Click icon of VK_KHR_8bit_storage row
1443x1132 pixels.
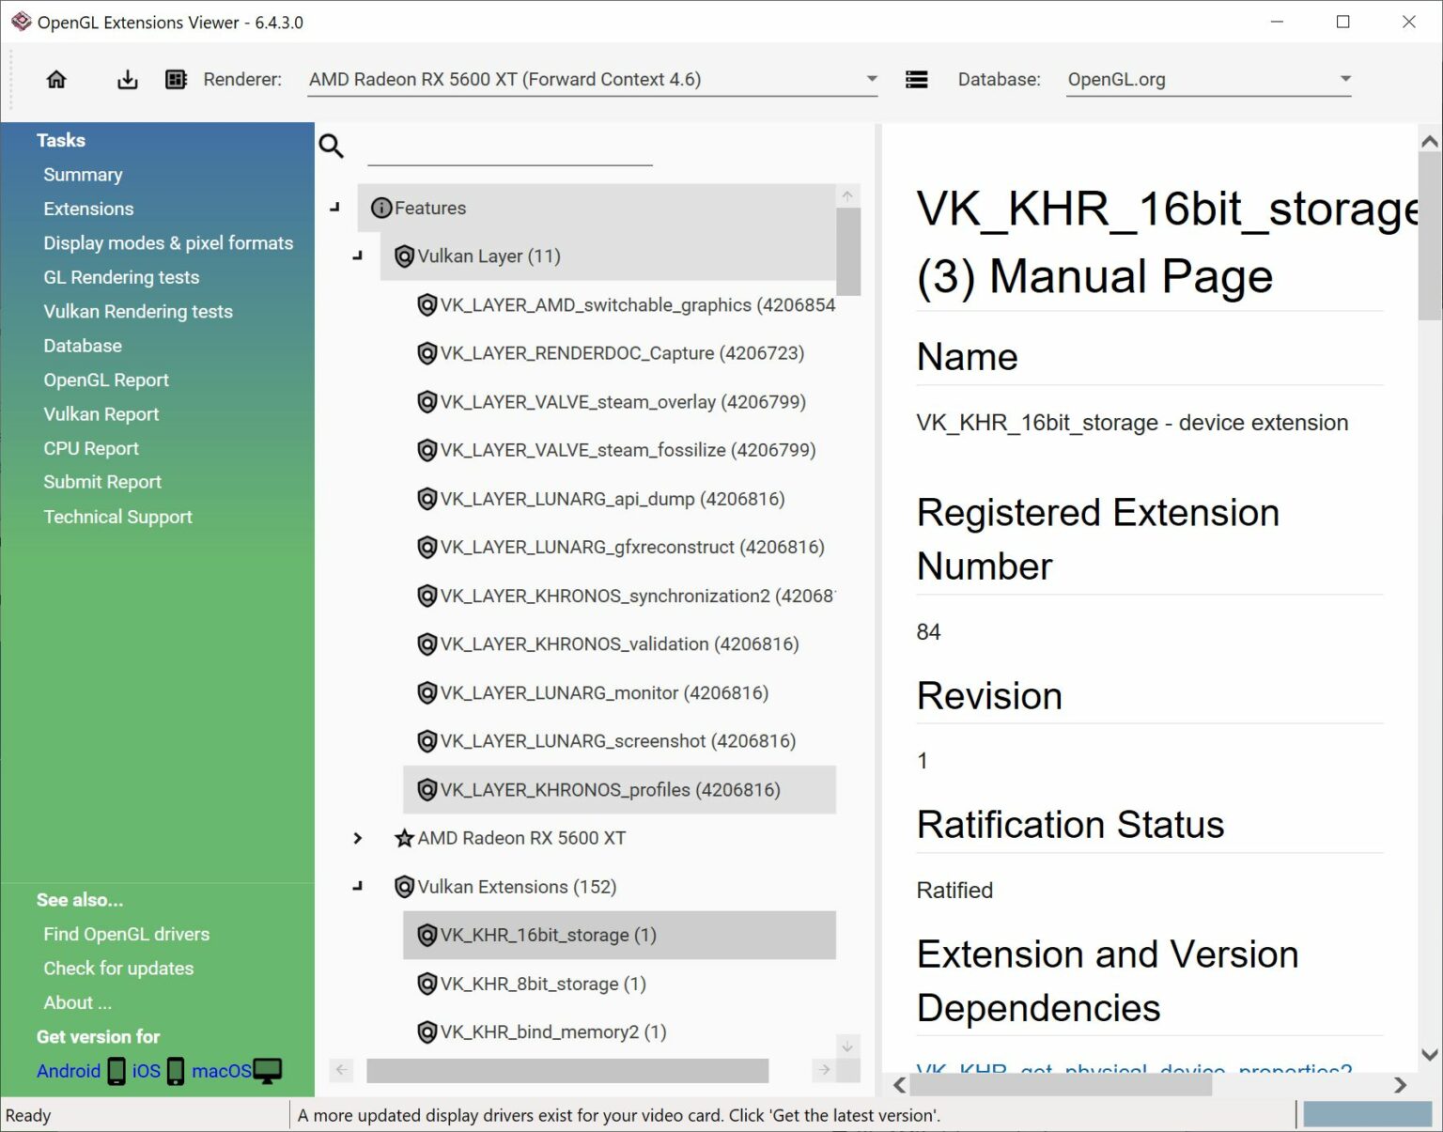pos(427,984)
